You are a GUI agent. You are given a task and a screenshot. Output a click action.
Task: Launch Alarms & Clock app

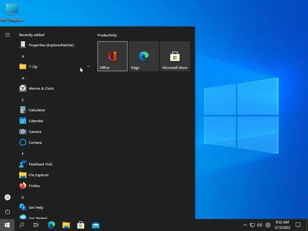click(x=55, y=88)
